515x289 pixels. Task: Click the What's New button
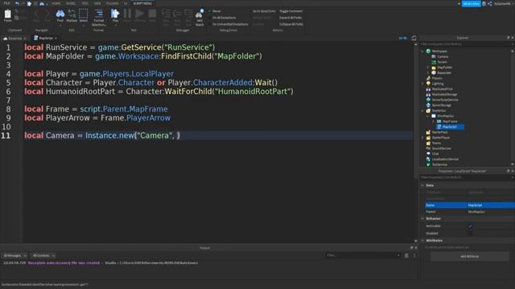point(472,3)
